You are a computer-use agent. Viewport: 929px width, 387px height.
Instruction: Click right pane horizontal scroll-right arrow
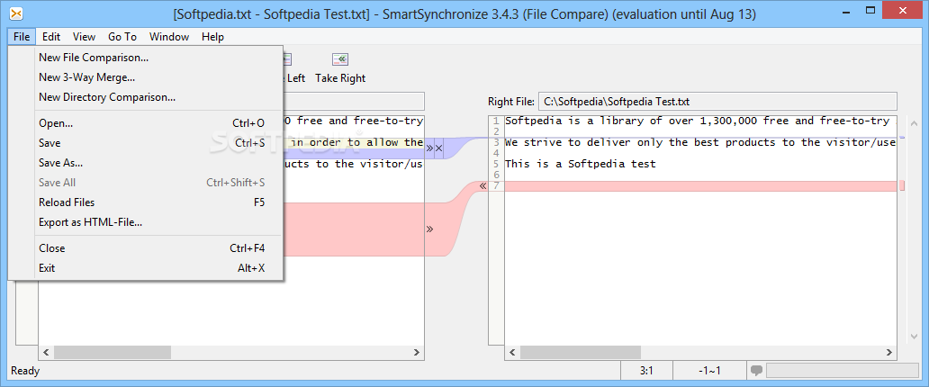pos(888,353)
